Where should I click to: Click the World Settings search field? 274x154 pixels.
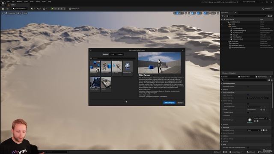tap(244, 80)
